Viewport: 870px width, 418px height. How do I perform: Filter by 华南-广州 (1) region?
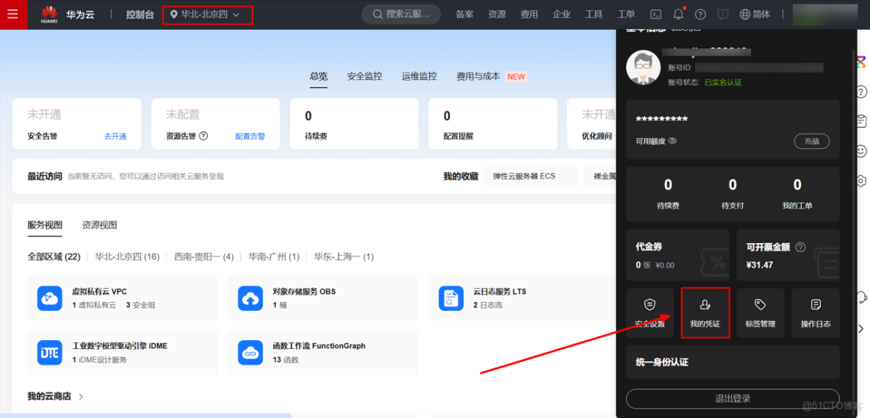(x=274, y=256)
